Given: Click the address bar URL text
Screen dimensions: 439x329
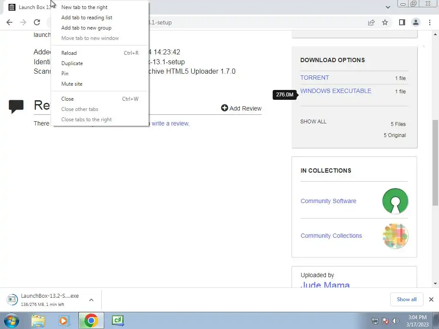Looking at the screenshot, I should point(160,22).
